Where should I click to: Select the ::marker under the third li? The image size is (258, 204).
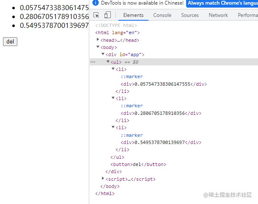point(132,135)
